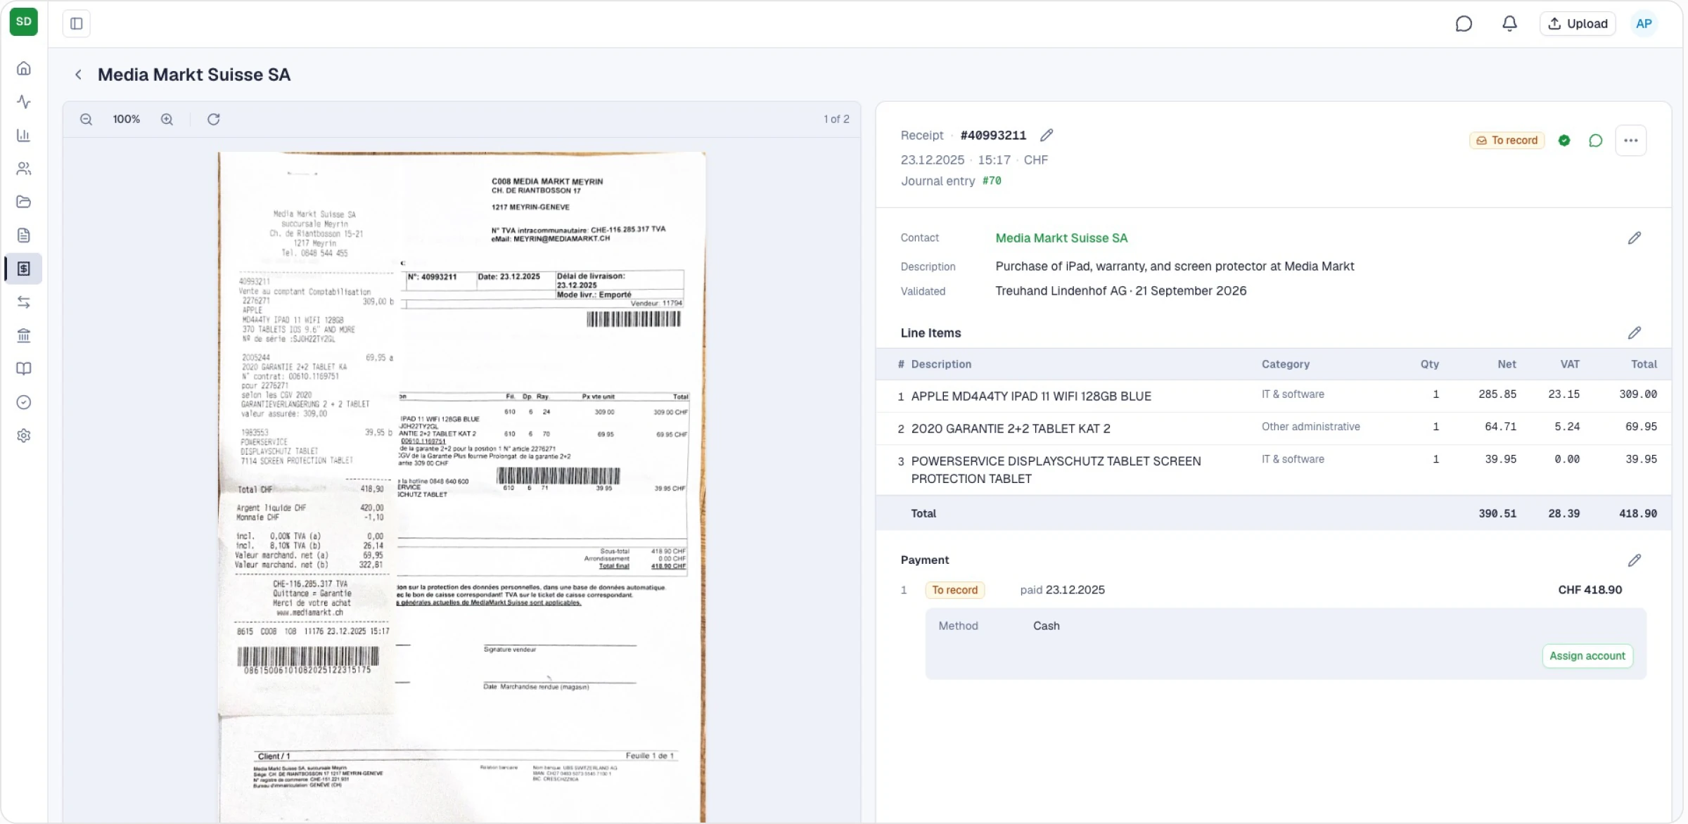Zoom out the receipt preview

point(86,120)
